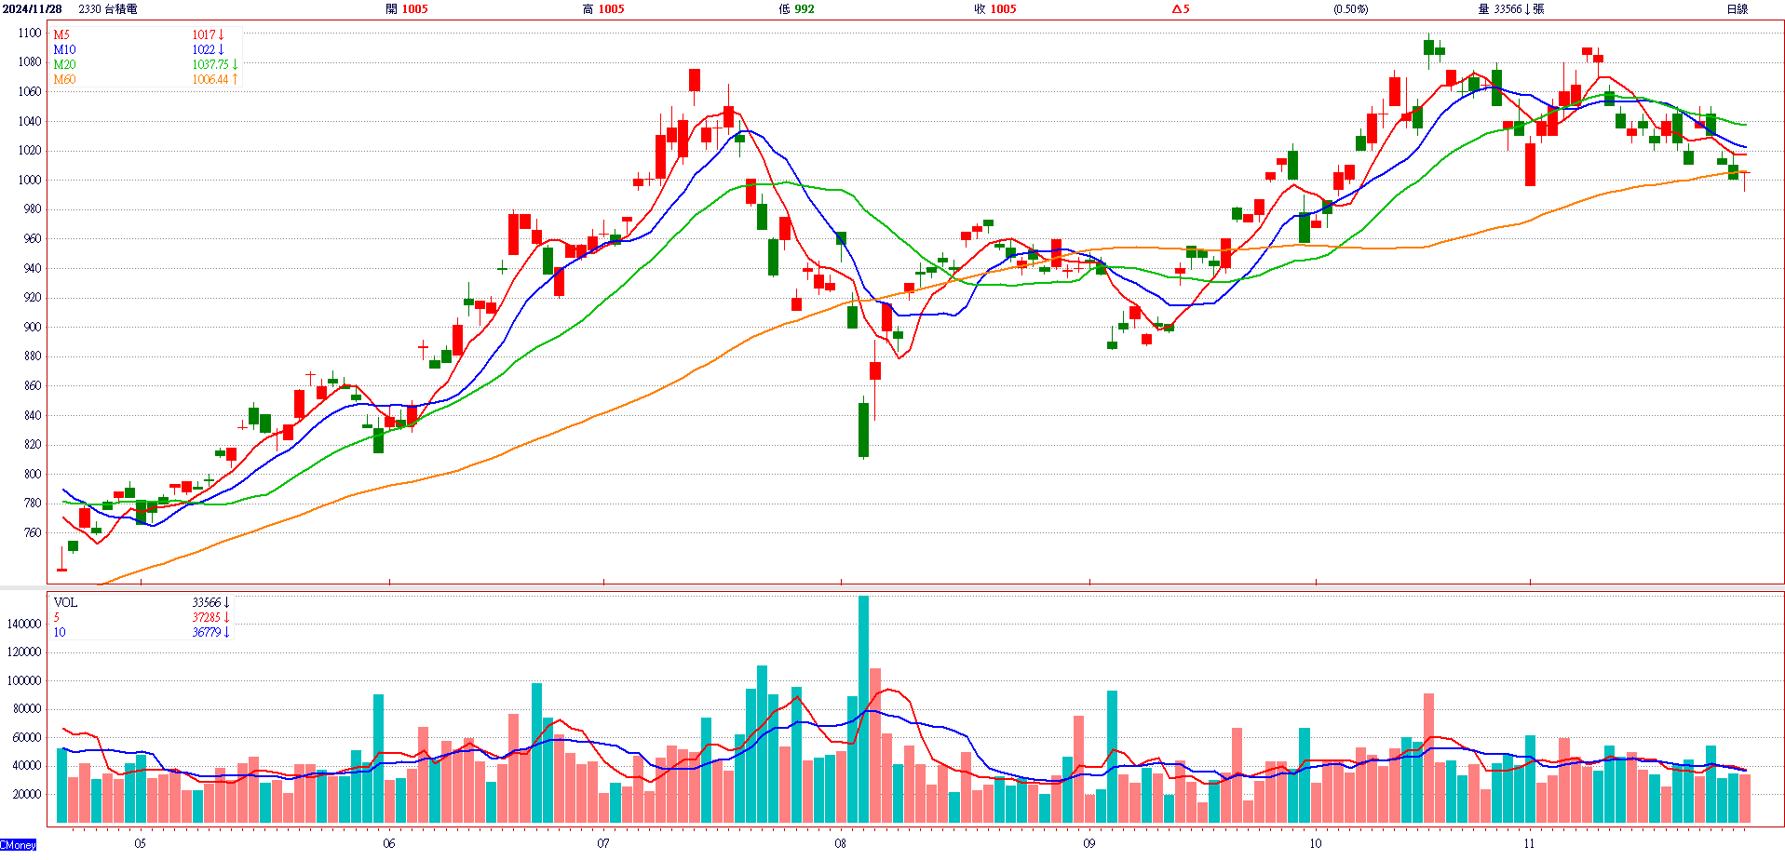1785x860 pixels.
Task: Click the 日線 daily chart label
Action: (x=1738, y=9)
